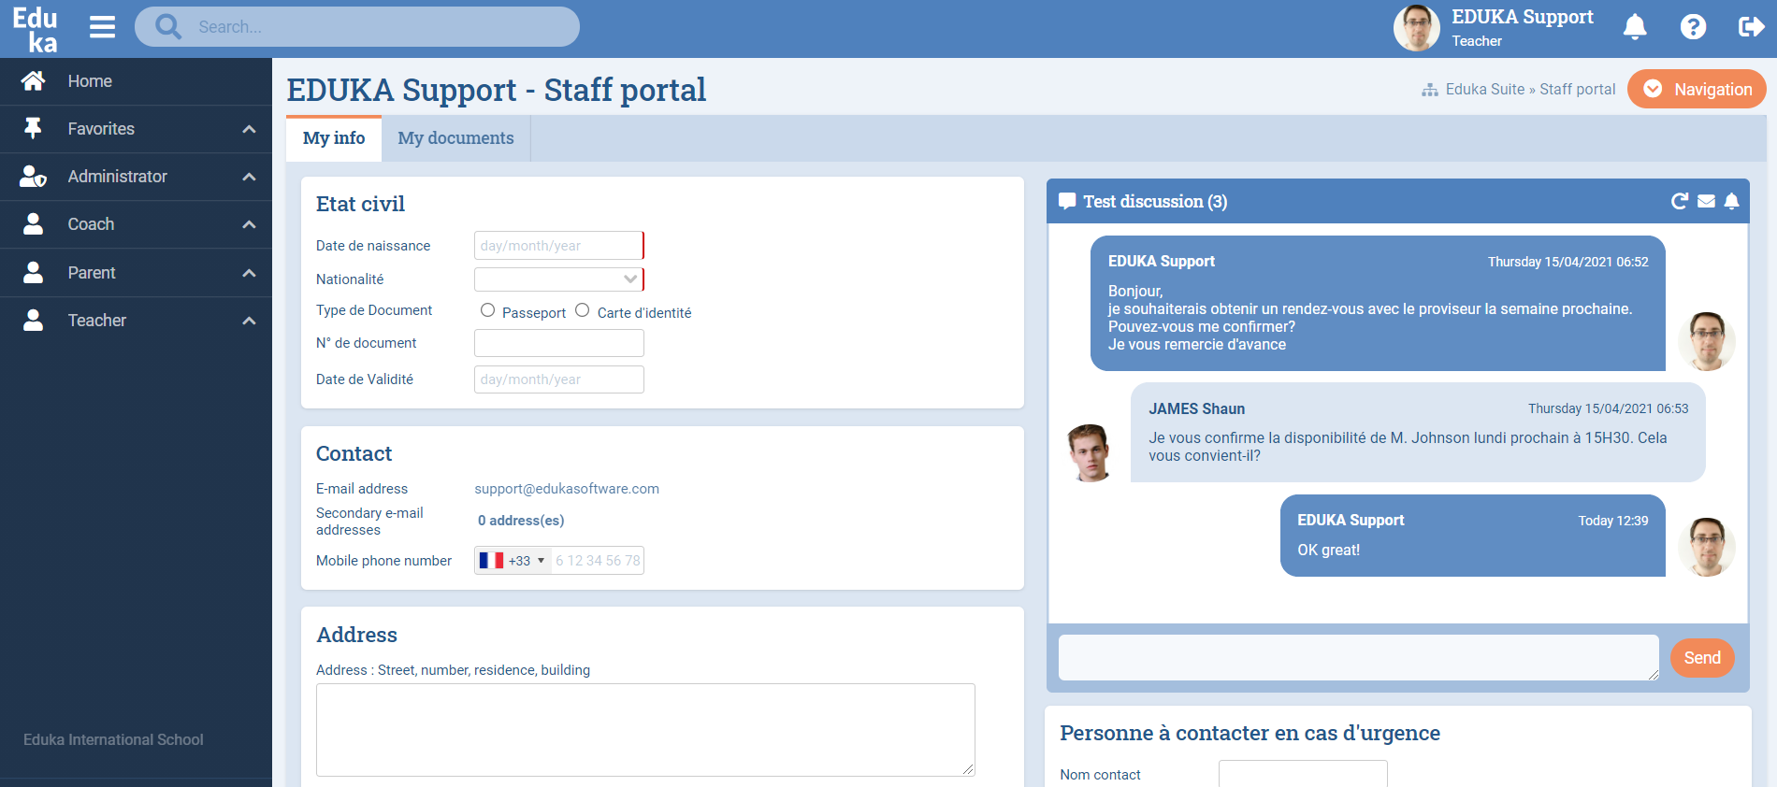Click the search magnifier icon
Viewport: 1777px width, 787px height.
click(168, 26)
